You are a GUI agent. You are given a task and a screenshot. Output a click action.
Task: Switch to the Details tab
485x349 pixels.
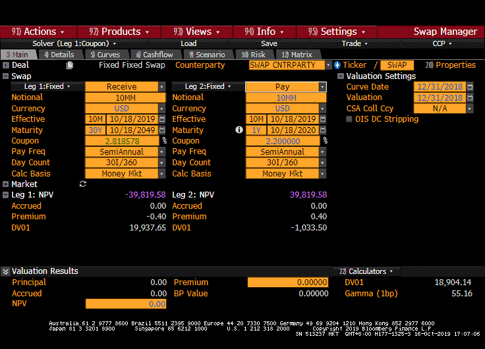pyautogui.click(x=59, y=55)
